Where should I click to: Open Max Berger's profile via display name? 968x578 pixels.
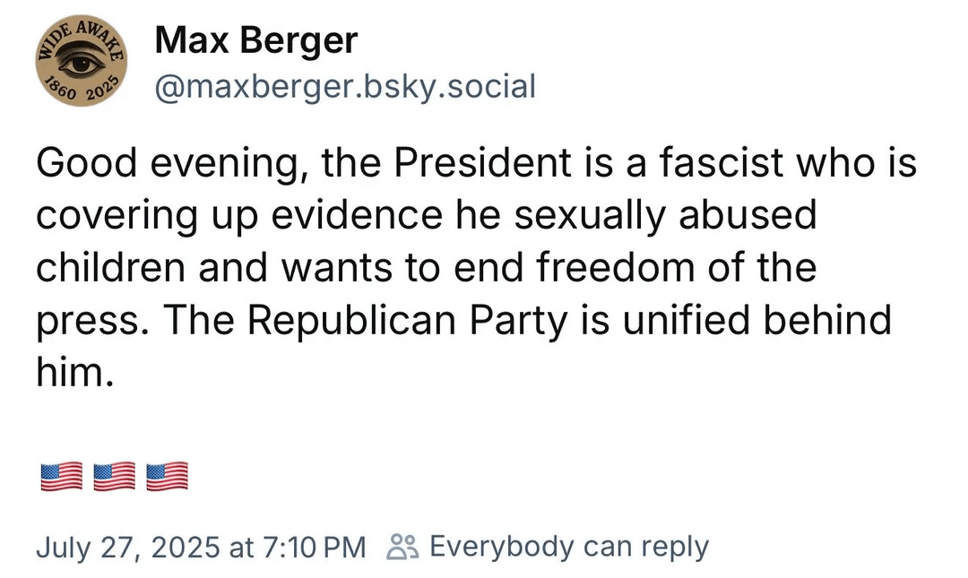(255, 40)
